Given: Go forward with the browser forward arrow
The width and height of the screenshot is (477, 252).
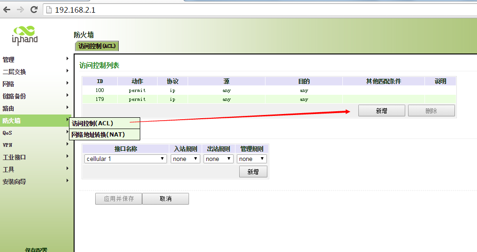Looking at the screenshot, I should pos(20,10).
